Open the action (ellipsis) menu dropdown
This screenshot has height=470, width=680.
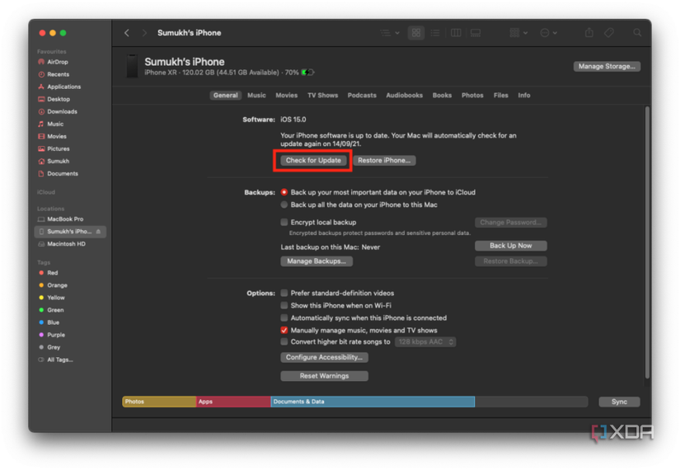tap(549, 33)
